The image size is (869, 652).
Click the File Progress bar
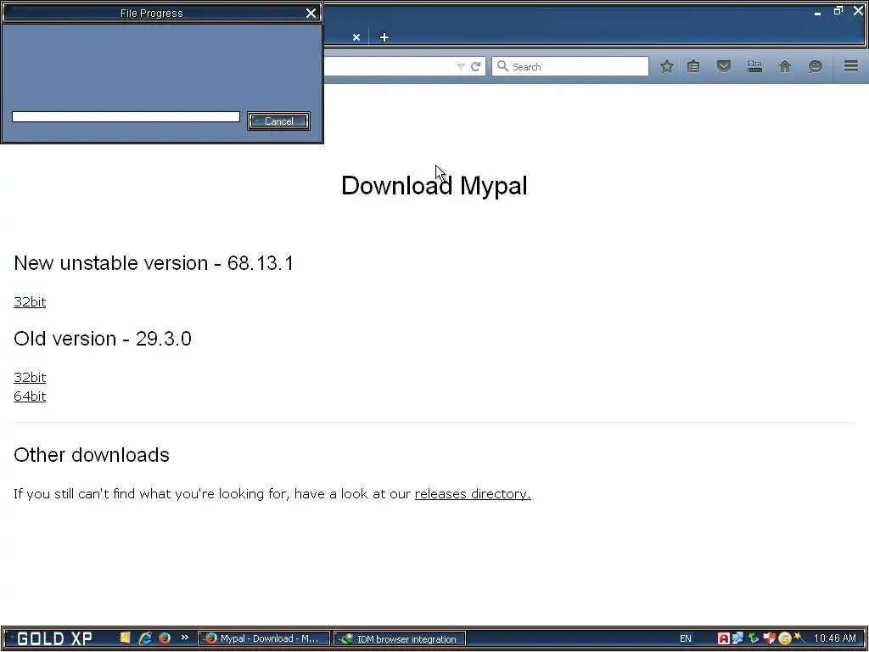click(x=126, y=116)
